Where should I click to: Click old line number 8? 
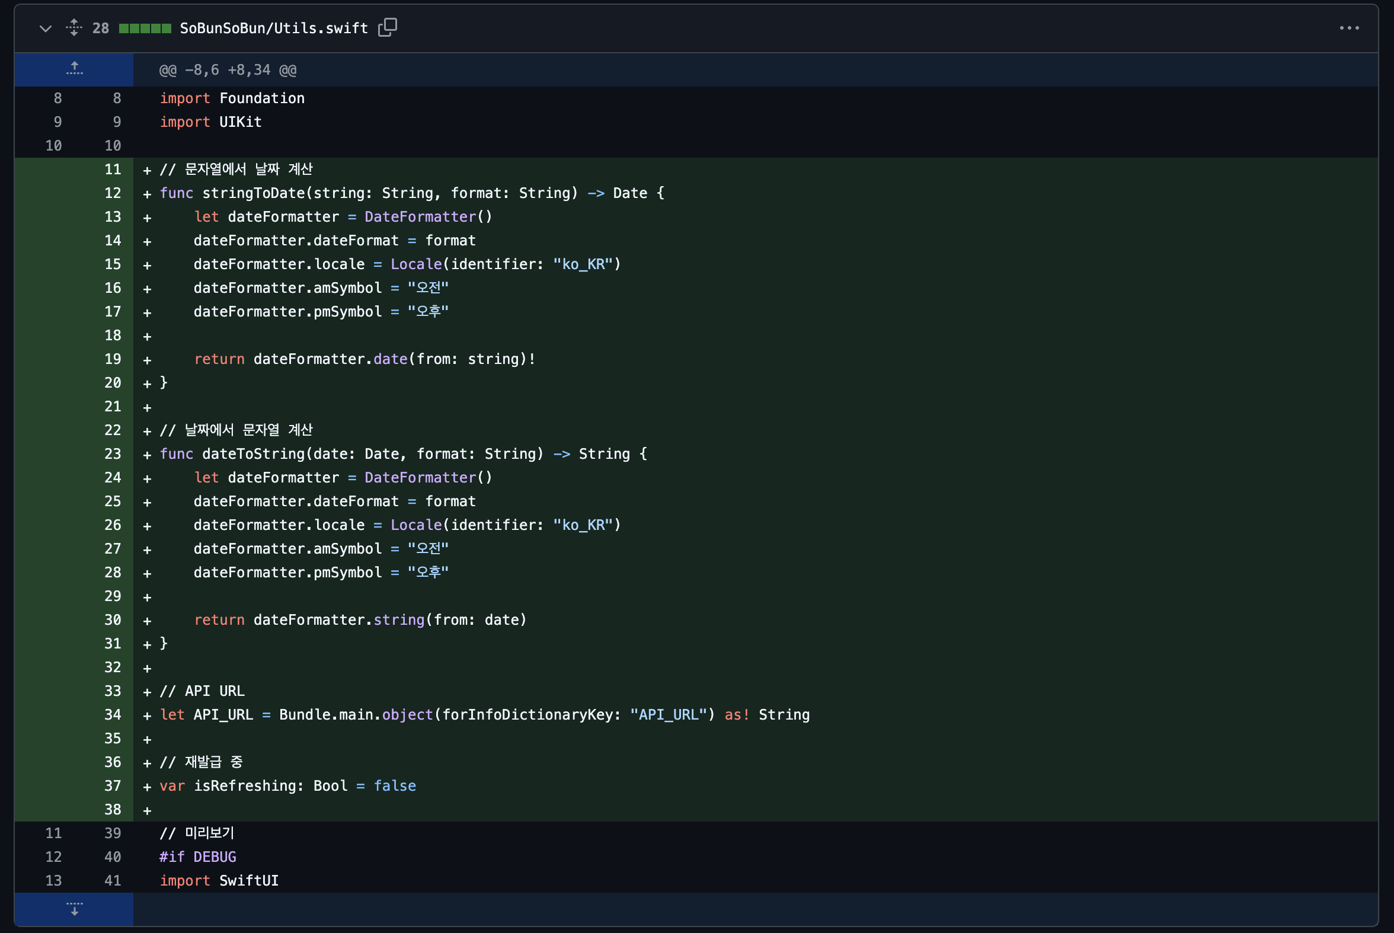pyautogui.click(x=57, y=98)
